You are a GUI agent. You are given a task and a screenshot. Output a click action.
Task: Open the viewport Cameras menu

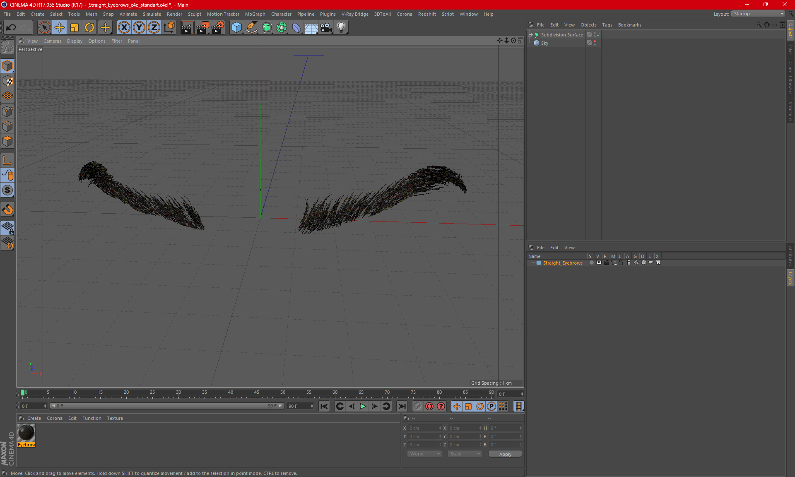coord(52,41)
